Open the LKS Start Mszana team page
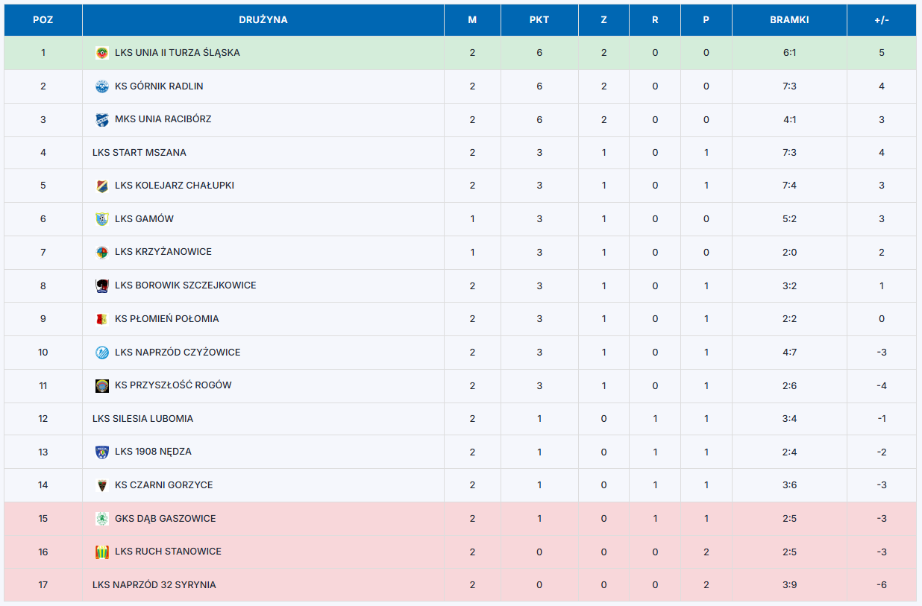 139,153
